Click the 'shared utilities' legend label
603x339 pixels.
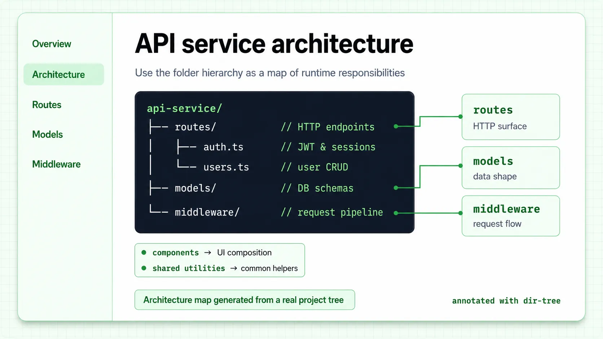point(189,268)
